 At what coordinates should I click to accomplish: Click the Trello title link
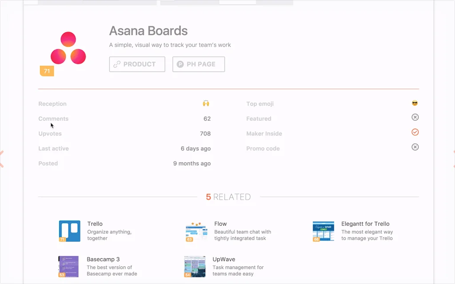coord(95,224)
